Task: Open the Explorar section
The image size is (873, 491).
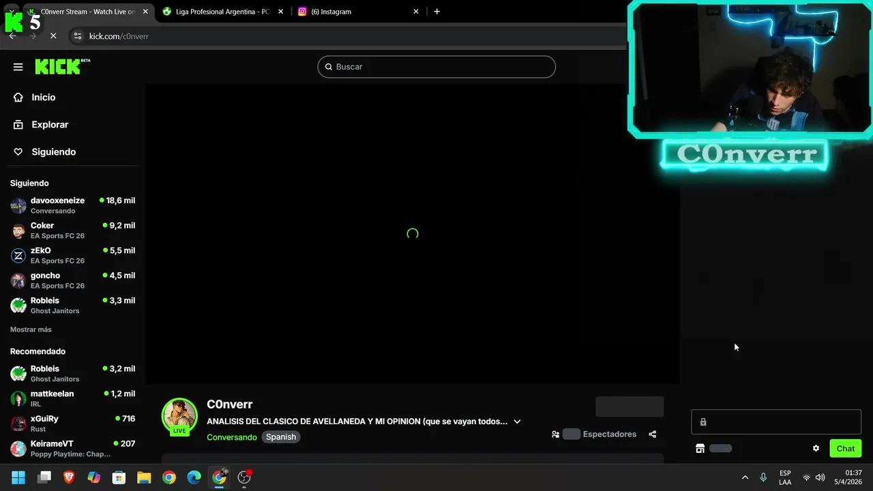Action: point(50,125)
